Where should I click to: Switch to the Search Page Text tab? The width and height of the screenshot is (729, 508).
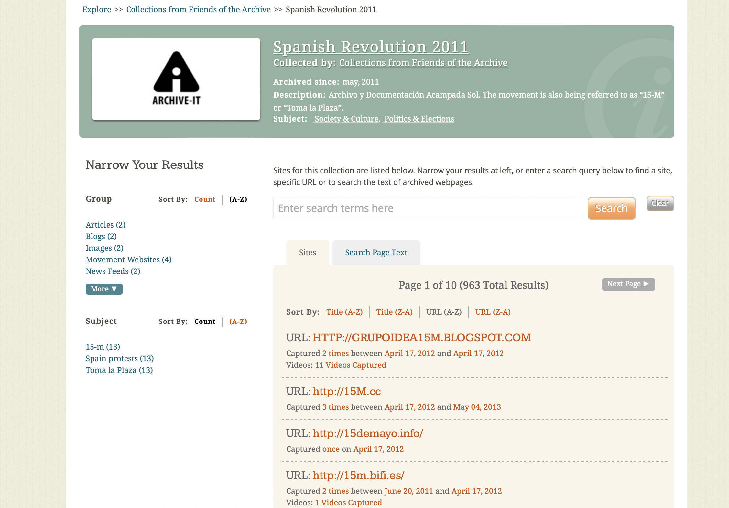pos(376,252)
